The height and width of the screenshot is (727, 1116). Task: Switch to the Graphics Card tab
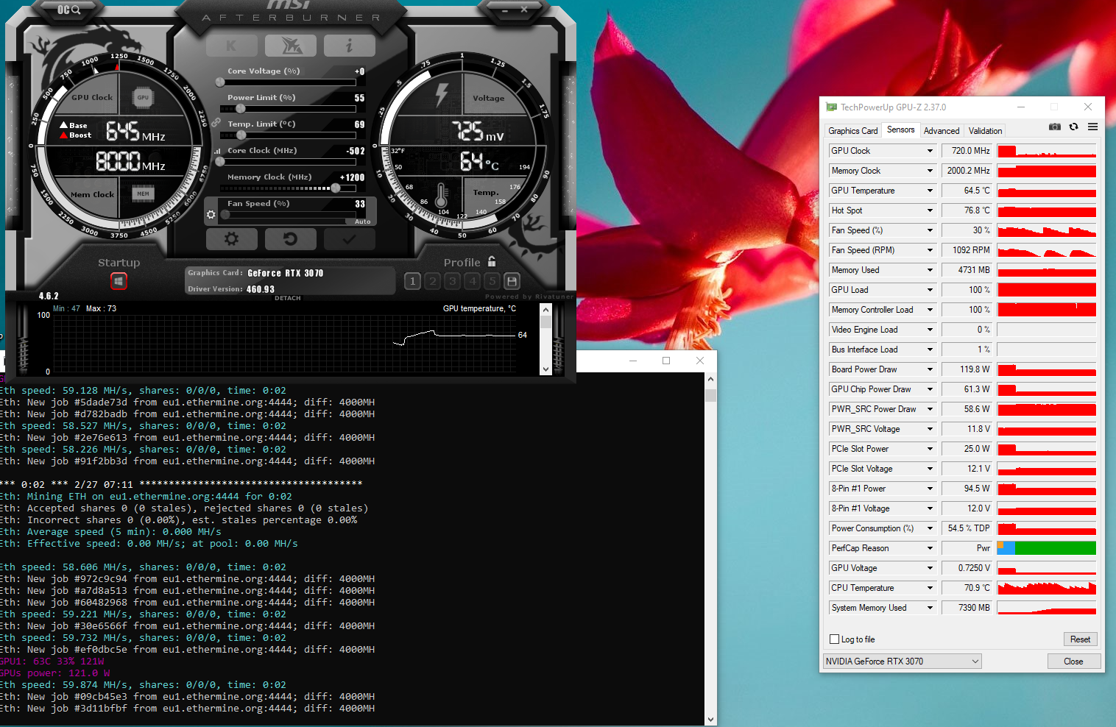point(852,131)
